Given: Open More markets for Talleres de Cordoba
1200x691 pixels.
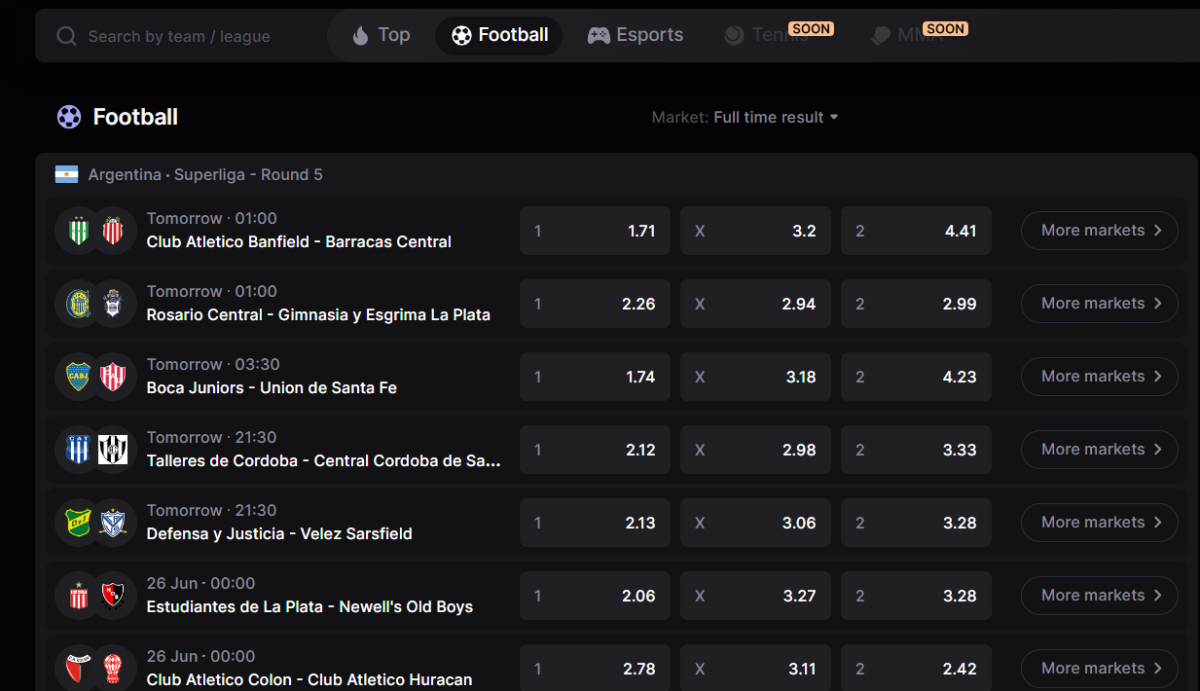Looking at the screenshot, I should pos(1100,450).
